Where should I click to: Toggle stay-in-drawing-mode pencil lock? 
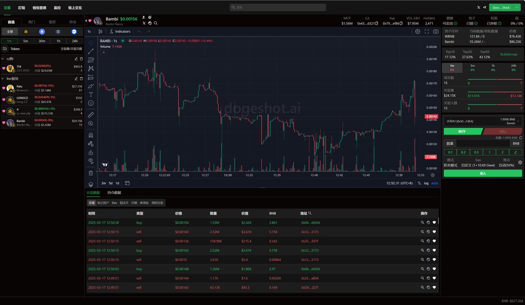tap(91, 144)
